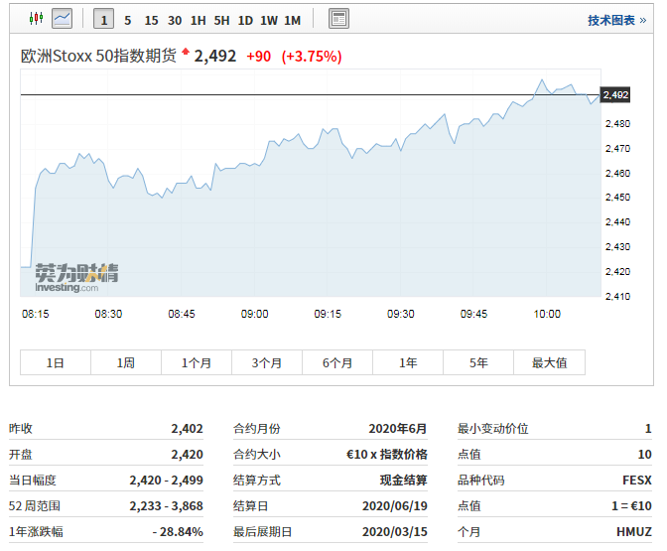Select the 5 minute interval
The image size is (667, 551).
coord(127,20)
